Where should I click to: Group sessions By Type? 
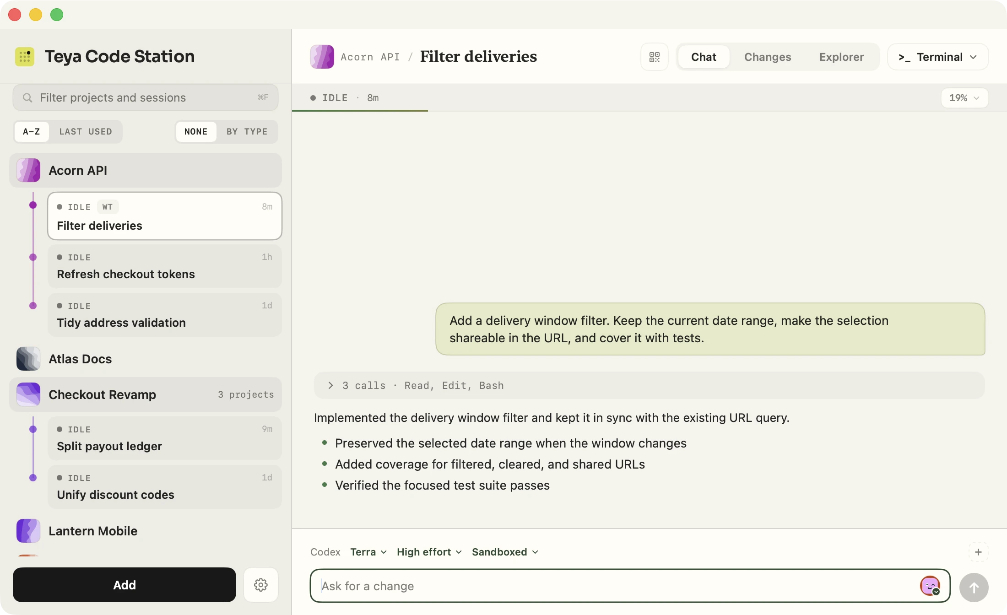point(247,132)
